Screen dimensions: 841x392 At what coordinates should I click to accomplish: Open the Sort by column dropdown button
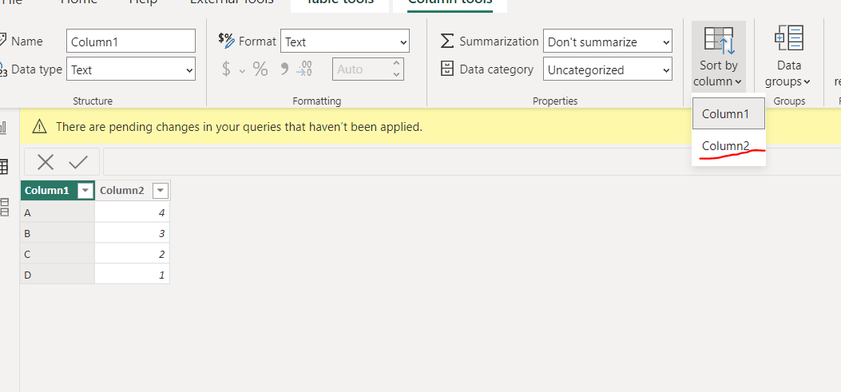point(718,57)
